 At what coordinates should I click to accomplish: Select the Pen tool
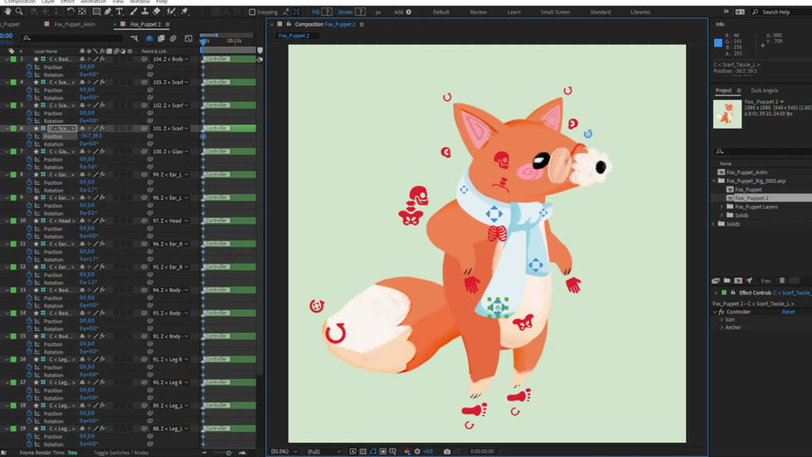pyautogui.click(x=108, y=12)
